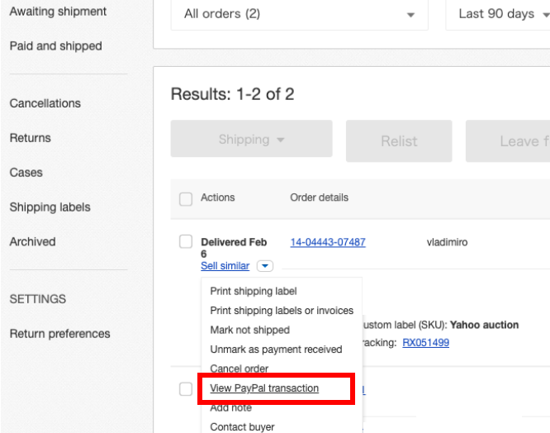Select the second order's checkbox

[x=186, y=389]
